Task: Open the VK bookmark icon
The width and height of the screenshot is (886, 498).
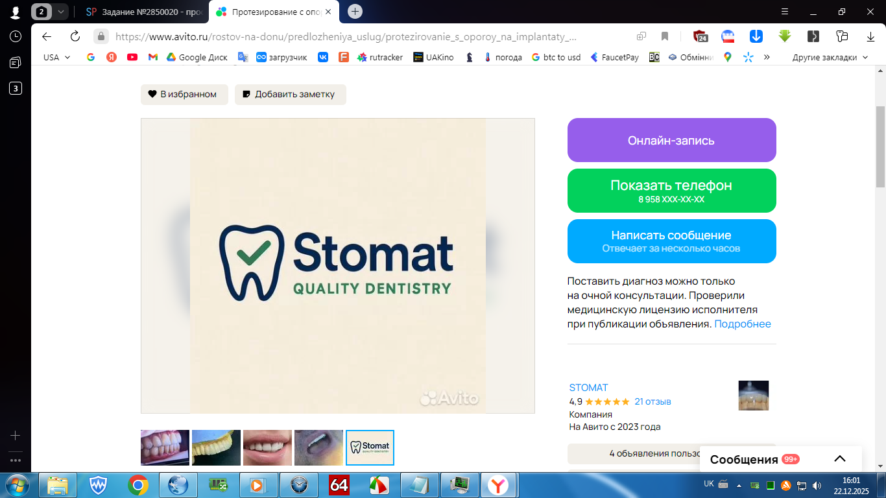Action: tap(323, 57)
